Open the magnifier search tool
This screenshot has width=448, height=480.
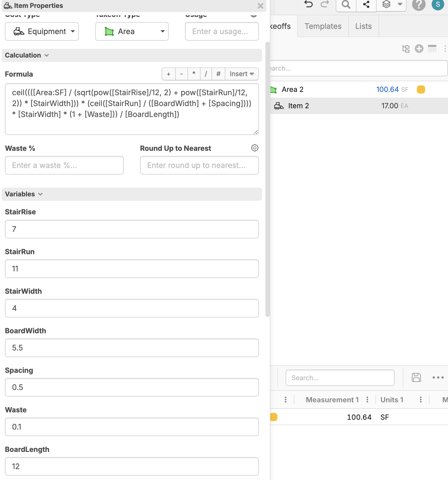tap(346, 5)
